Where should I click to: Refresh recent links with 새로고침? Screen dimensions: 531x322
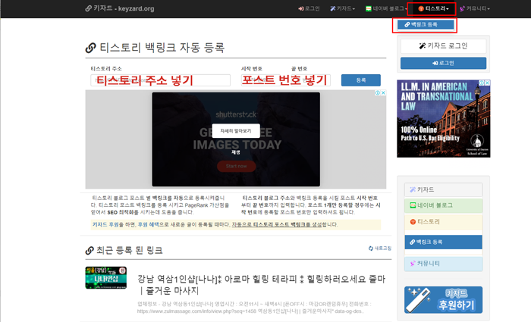point(379,248)
